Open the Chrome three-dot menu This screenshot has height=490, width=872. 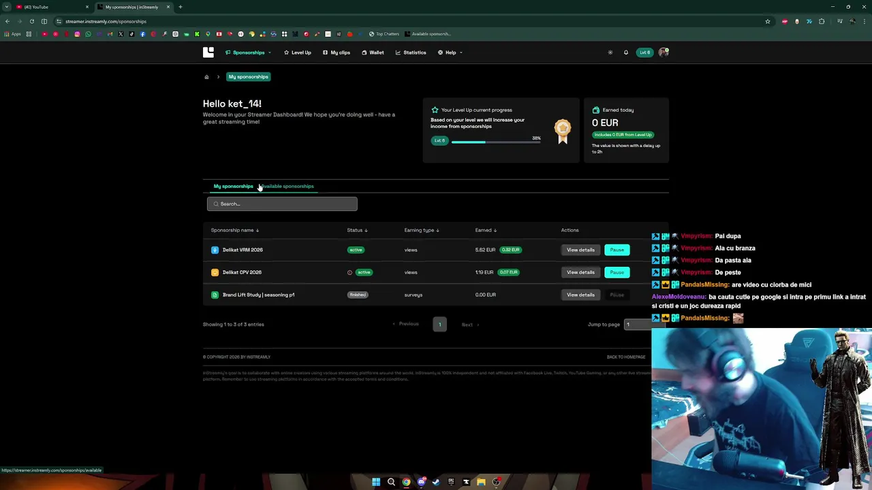point(865,21)
